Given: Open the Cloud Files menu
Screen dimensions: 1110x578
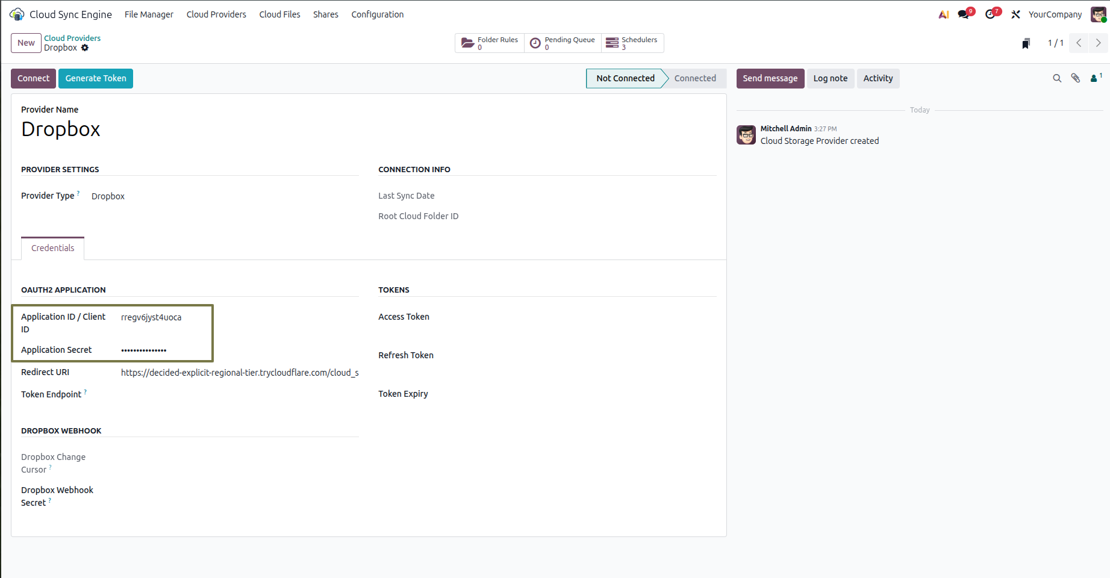Looking at the screenshot, I should tap(279, 14).
